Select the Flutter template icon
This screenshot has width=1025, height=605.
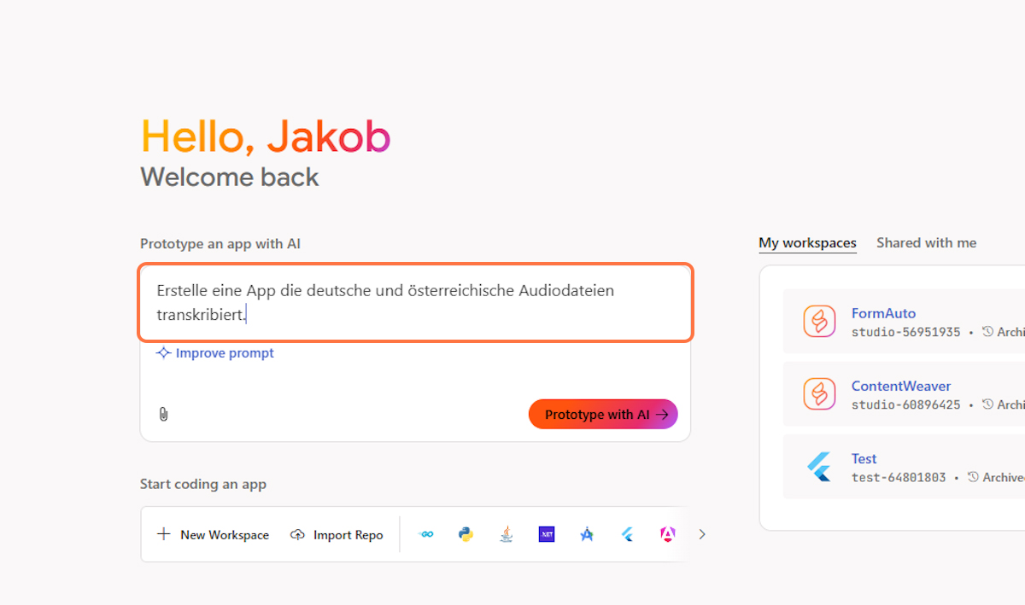click(x=627, y=534)
